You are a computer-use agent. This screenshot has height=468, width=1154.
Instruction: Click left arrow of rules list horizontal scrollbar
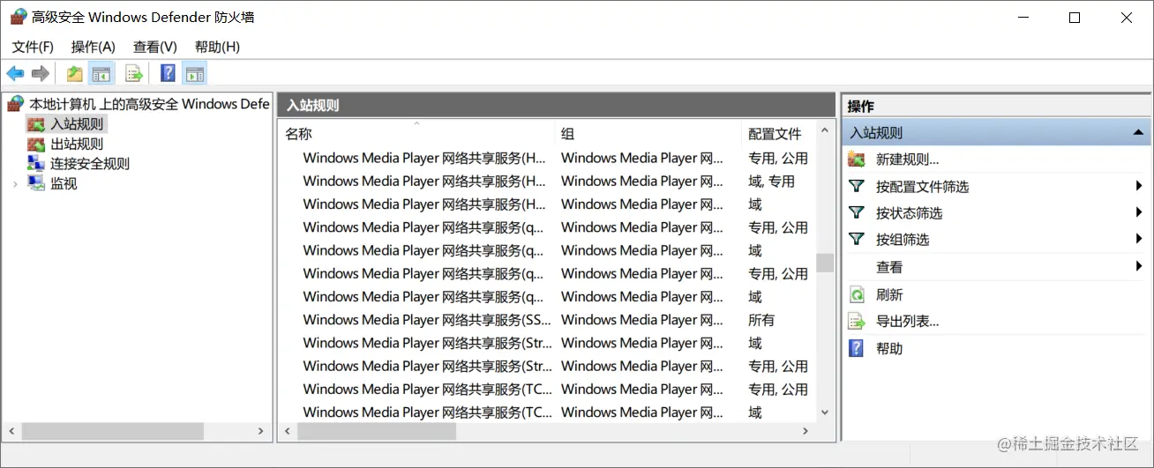click(x=288, y=431)
